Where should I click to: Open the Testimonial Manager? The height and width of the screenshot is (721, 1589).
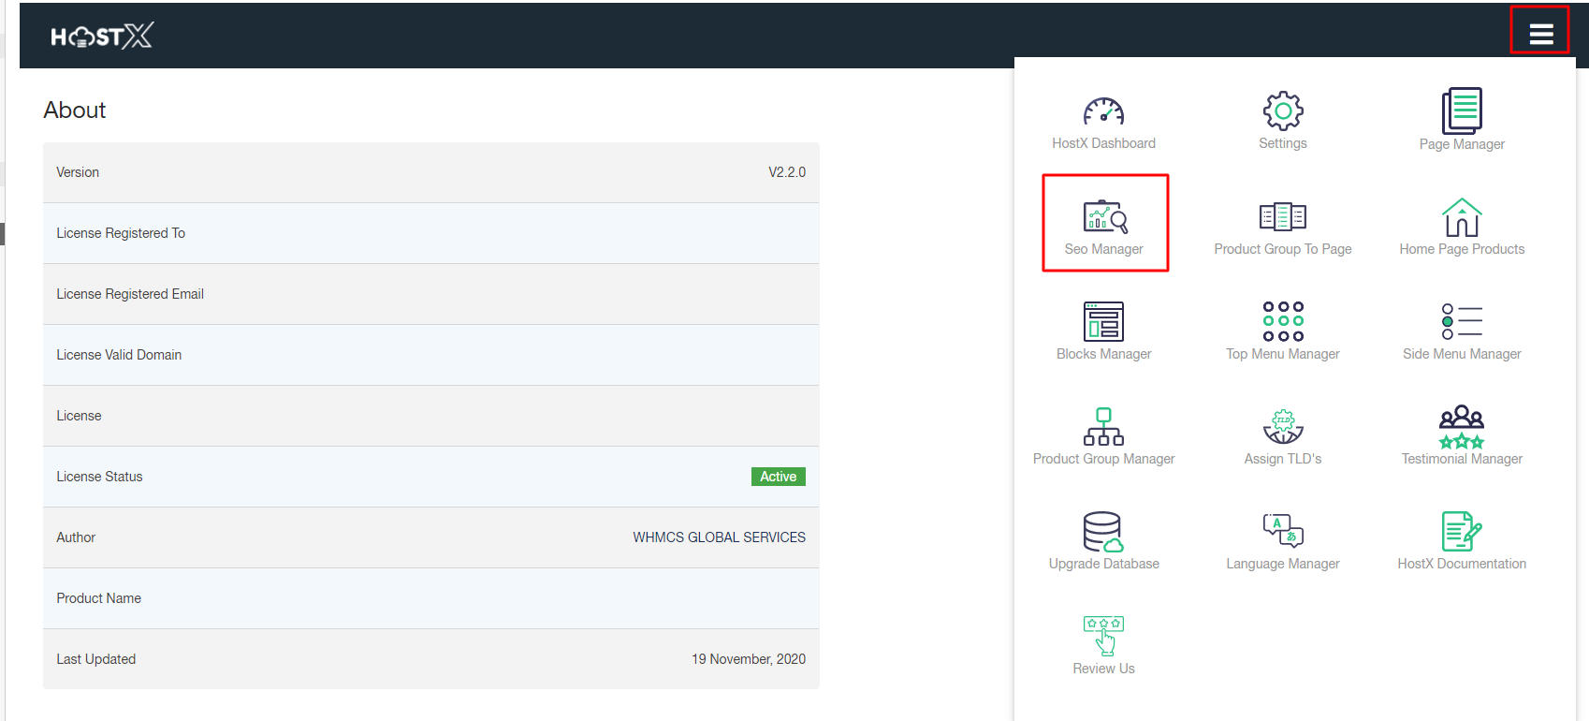pos(1461,428)
